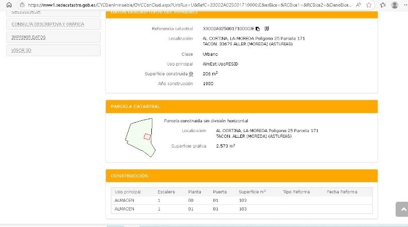Click the Tipo Reforma column header
The image size is (408, 227).
click(x=296, y=192)
